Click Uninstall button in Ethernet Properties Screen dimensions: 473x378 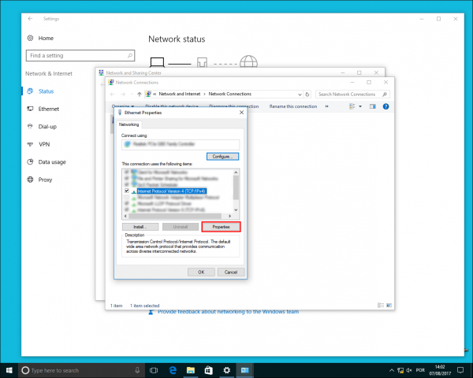coord(181,227)
